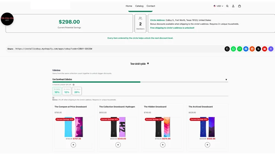Click info icon beside unlock 12% off
The height and width of the screenshot is (155, 275).
click(74, 85)
